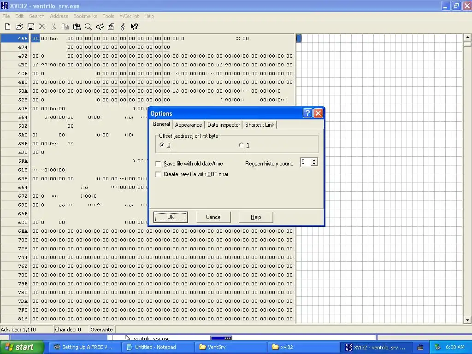Confirm options with OK button
The image size is (472, 354).
[171, 217]
